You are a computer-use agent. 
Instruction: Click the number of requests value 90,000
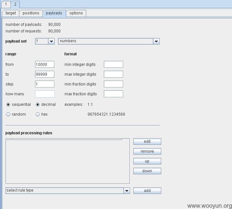coord(54,31)
